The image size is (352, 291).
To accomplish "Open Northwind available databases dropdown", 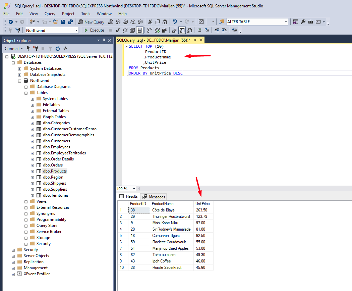I will coord(76,30).
